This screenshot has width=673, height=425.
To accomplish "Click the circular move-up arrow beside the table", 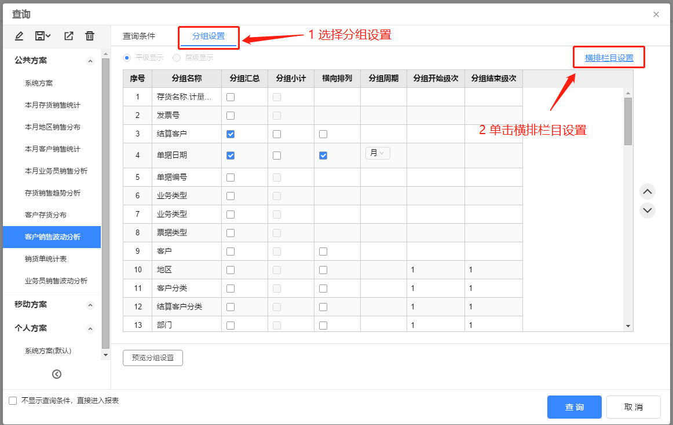I will click(647, 191).
